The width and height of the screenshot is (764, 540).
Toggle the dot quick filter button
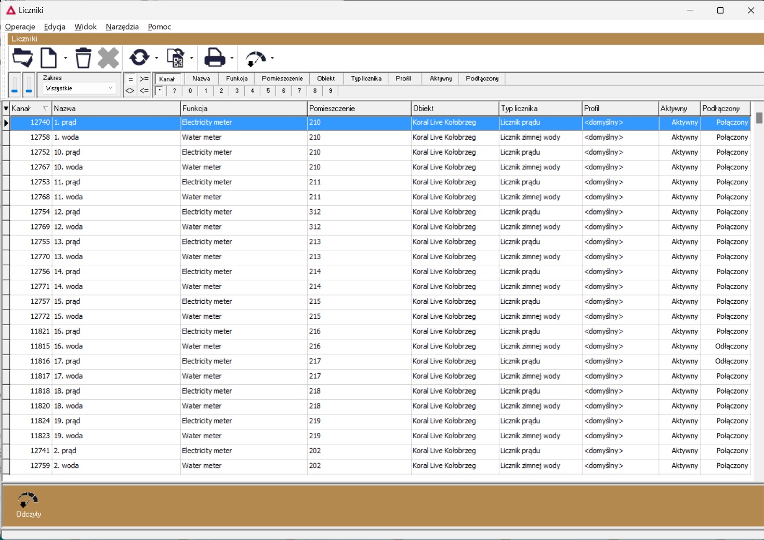pos(160,91)
